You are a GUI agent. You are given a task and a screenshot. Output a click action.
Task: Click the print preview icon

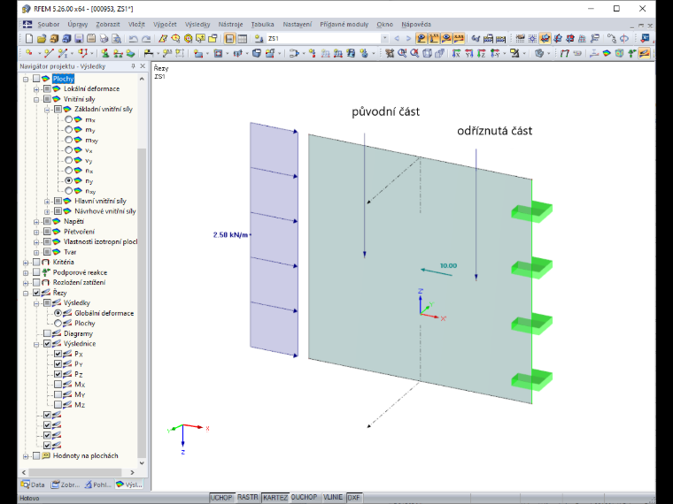pos(116,39)
